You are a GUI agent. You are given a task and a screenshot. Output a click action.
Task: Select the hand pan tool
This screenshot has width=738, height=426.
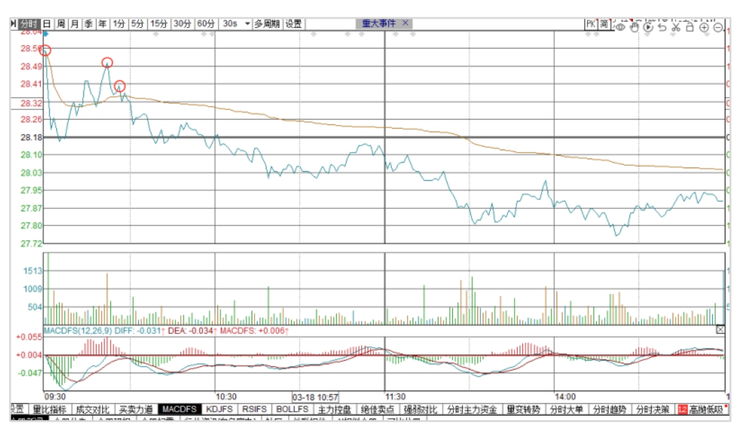click(634, 26)
